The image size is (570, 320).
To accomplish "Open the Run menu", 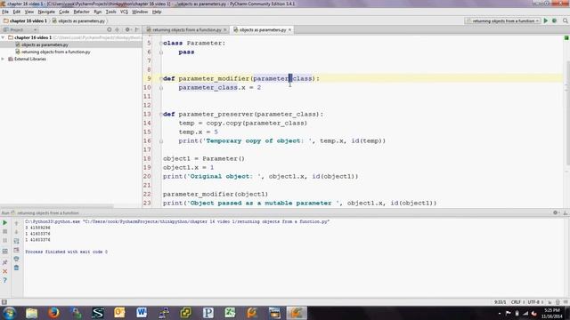I will 97,12.
